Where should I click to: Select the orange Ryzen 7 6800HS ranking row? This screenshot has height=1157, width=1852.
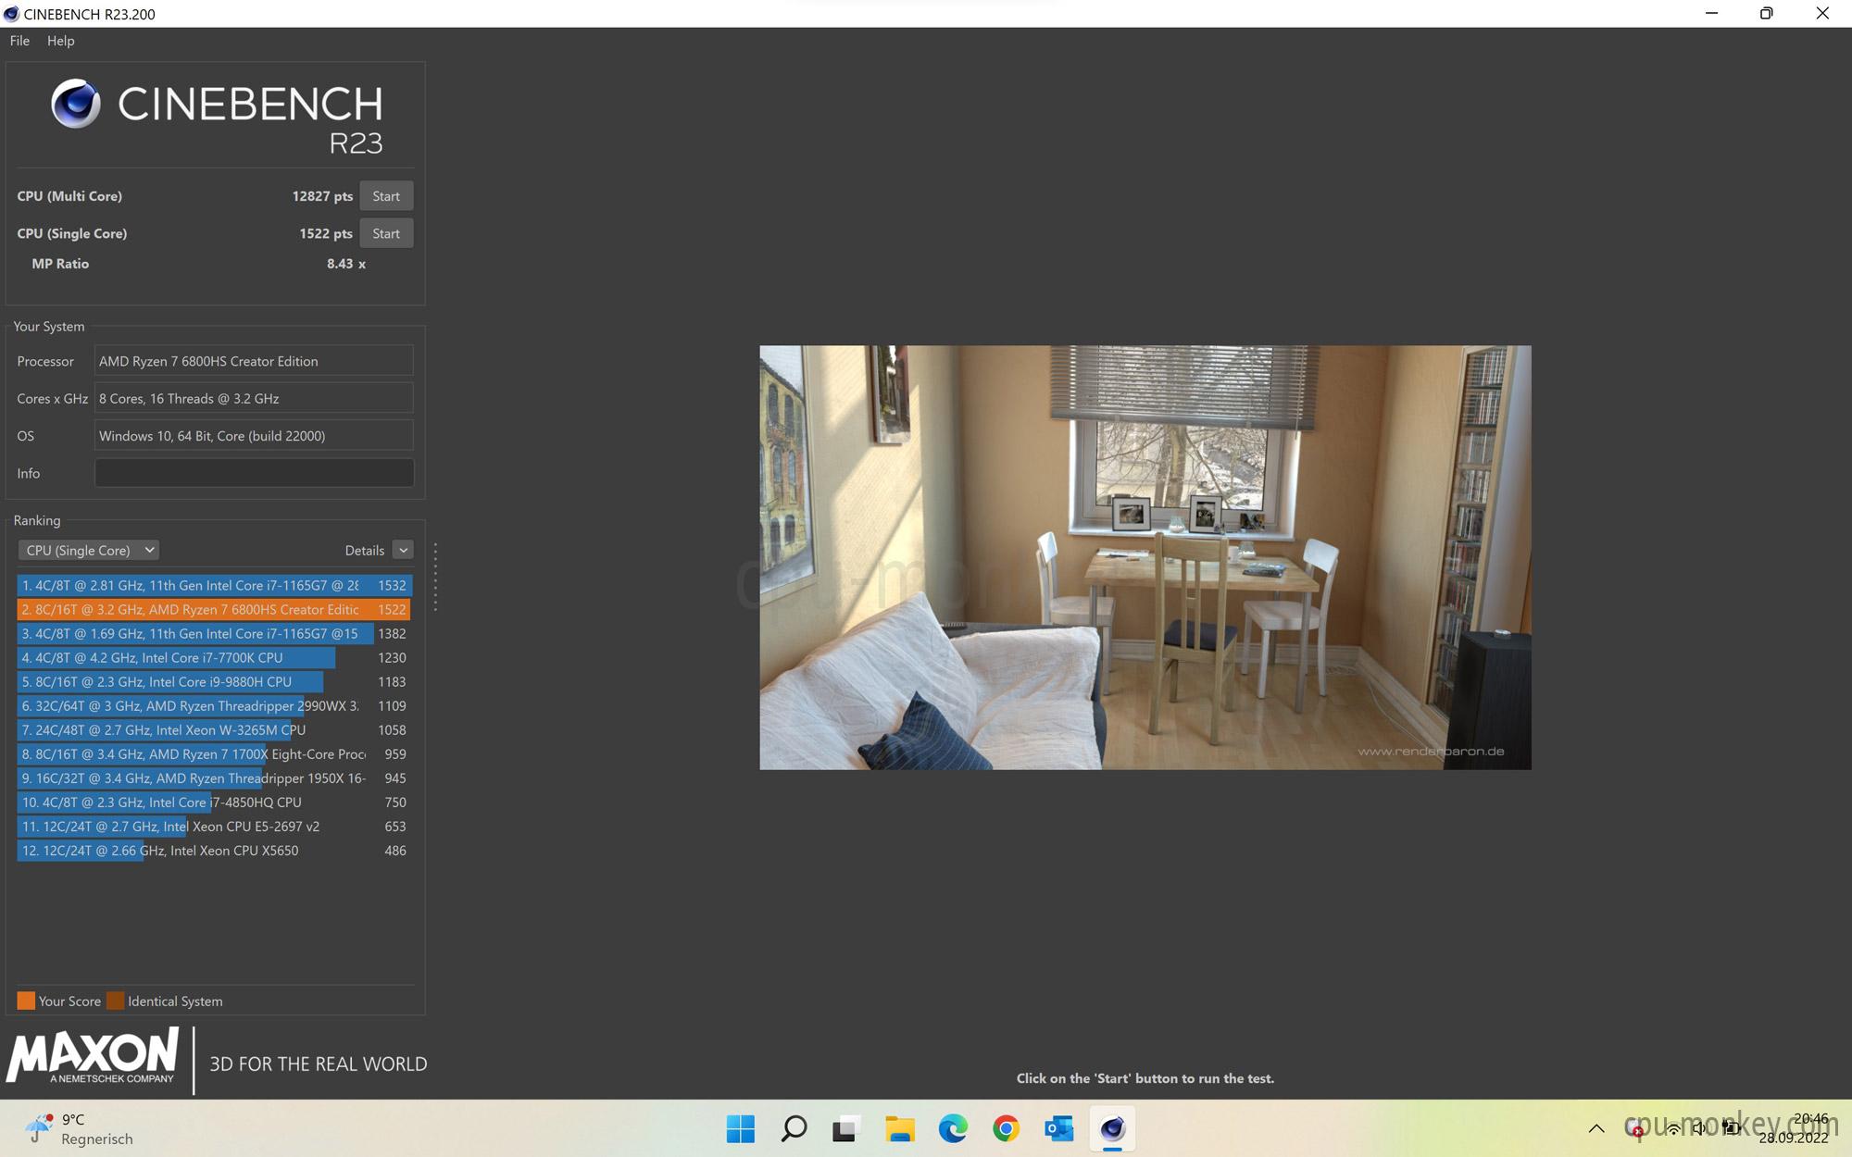pos(214,609)
